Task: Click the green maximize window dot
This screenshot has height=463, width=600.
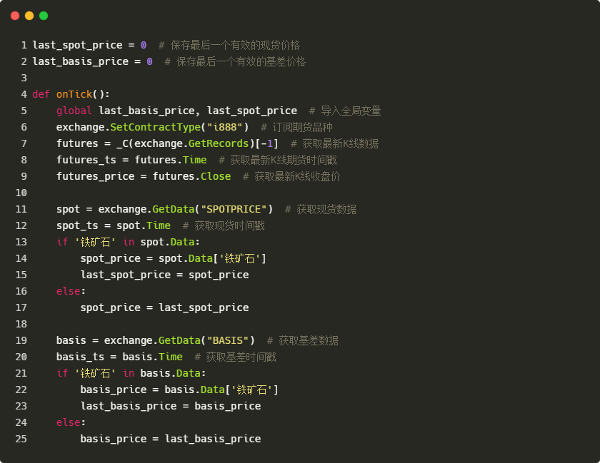Action: [x=44, y=16]
